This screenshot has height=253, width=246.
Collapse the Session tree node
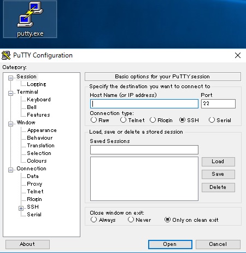click(x=10, y=78)
